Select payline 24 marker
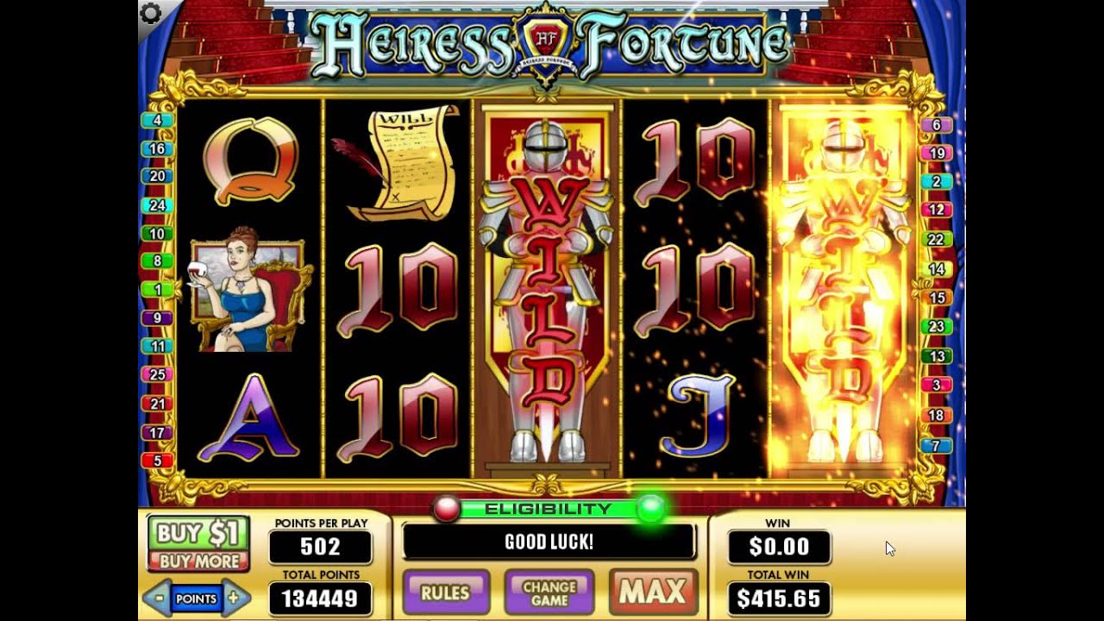Viewport: 1104px width, 621px height. pyautogui.click(x=156, y=205)
